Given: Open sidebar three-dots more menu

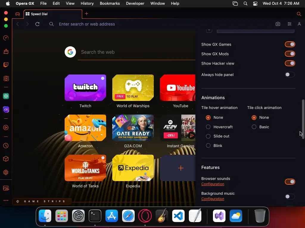Looking at the screenshot, I should 6,200.
